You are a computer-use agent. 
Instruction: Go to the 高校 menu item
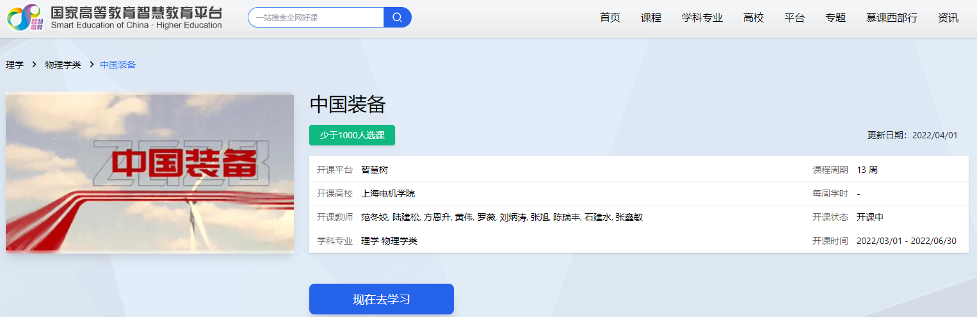753,18
